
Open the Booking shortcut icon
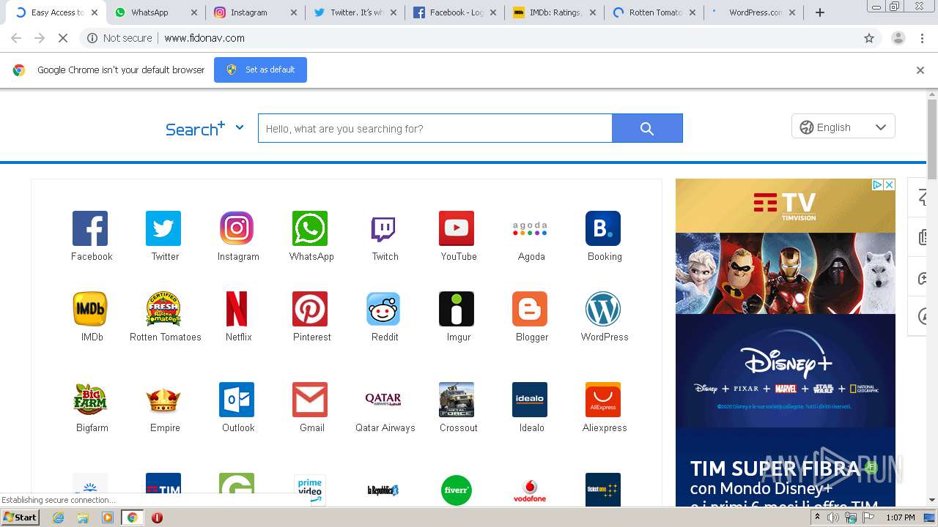pos(603,228)
